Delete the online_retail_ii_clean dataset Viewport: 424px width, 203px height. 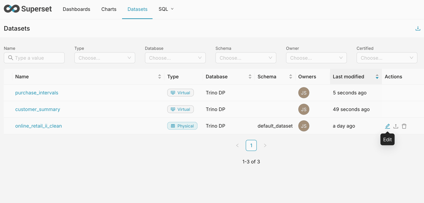(404, 126)
